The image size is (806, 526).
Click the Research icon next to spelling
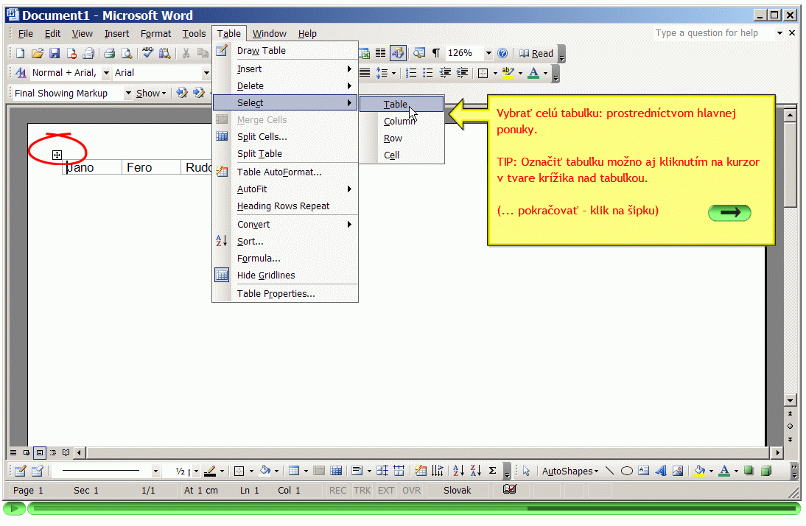[165, 53]
